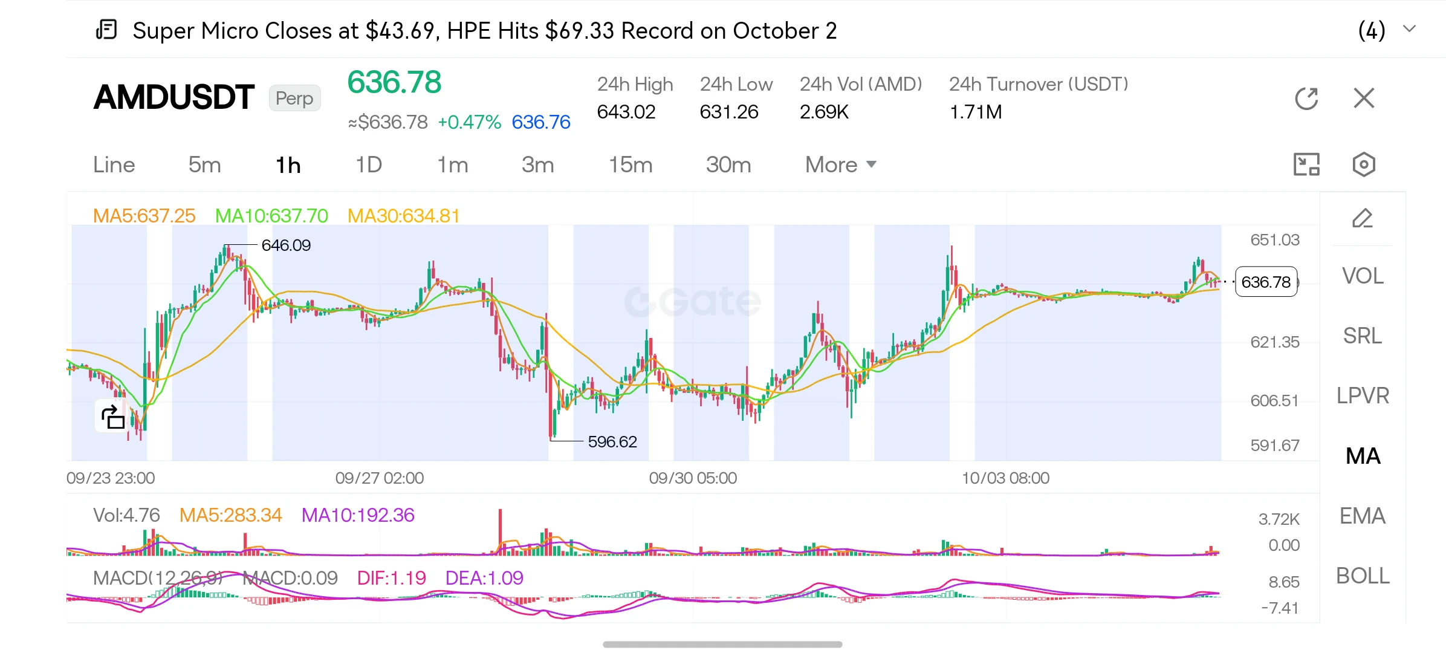Toggle the SRL indicator

[1363, 336]
